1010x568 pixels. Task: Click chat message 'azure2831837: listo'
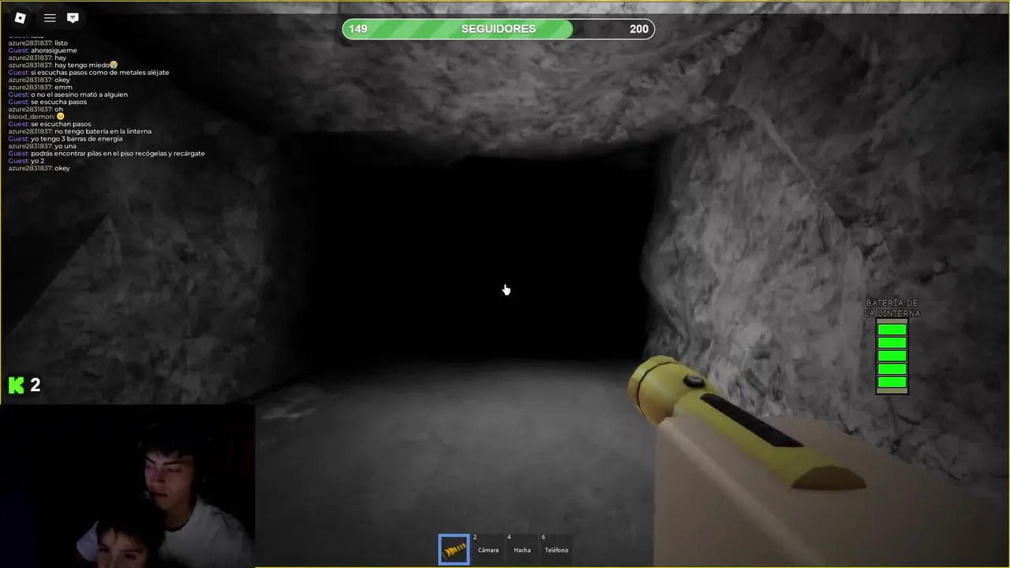point(38,43)
